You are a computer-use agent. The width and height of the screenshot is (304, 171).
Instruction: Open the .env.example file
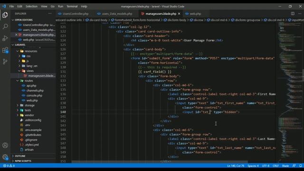(x=33, y=130)
